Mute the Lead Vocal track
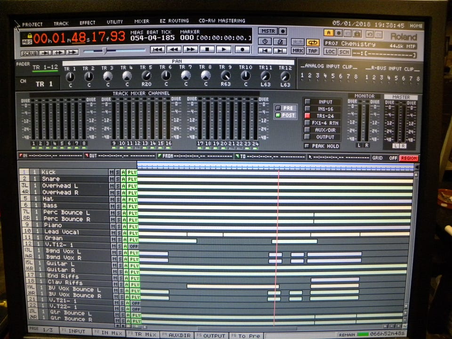452x339 pixels. click(x=113, y=233)
